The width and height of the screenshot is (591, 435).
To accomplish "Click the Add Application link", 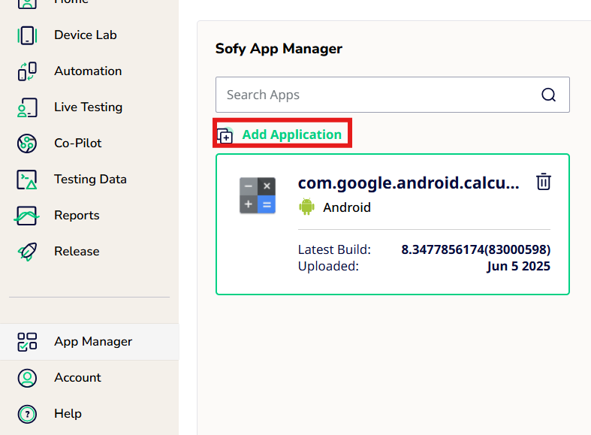I will (291, 134).
